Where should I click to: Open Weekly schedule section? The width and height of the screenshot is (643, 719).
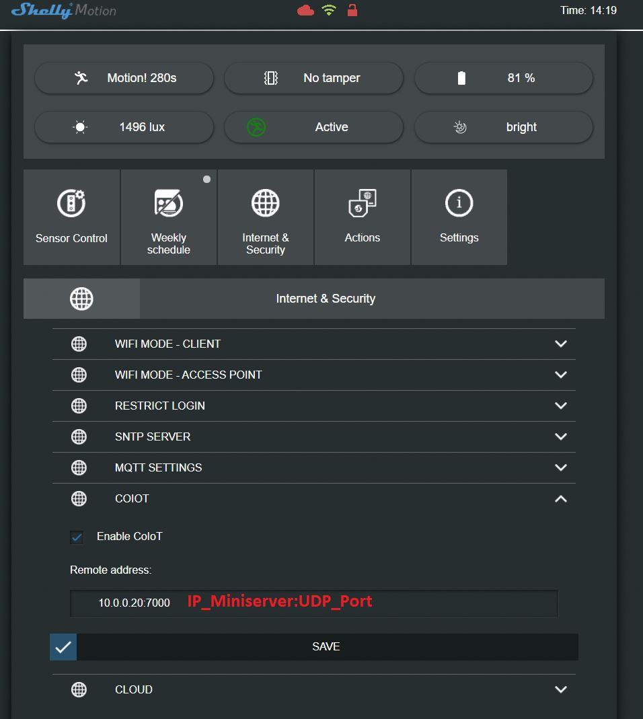coord(169,217)
